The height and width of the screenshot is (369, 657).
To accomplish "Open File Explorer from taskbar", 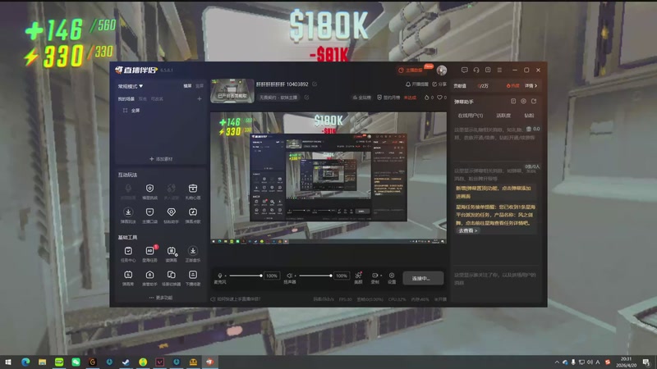I will pyautogui.click(x=42, y=362).
